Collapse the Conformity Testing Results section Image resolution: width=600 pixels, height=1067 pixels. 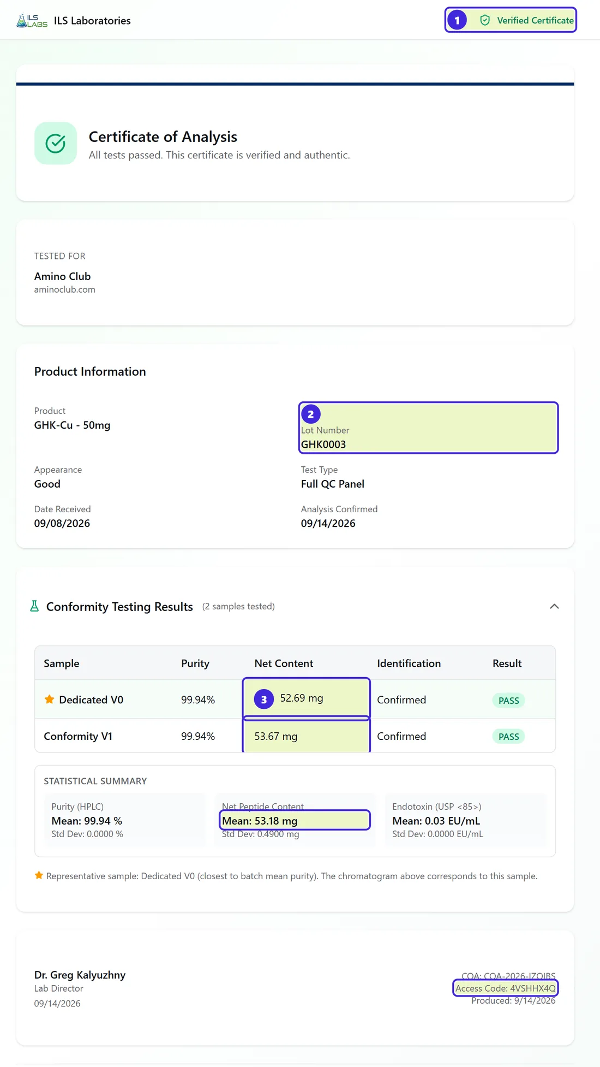(554, 606)
